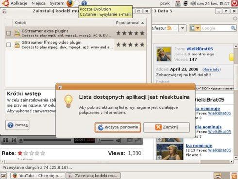Check the GStreamer extra plugins checkbox
238x179 pixels.
[9, 33]
